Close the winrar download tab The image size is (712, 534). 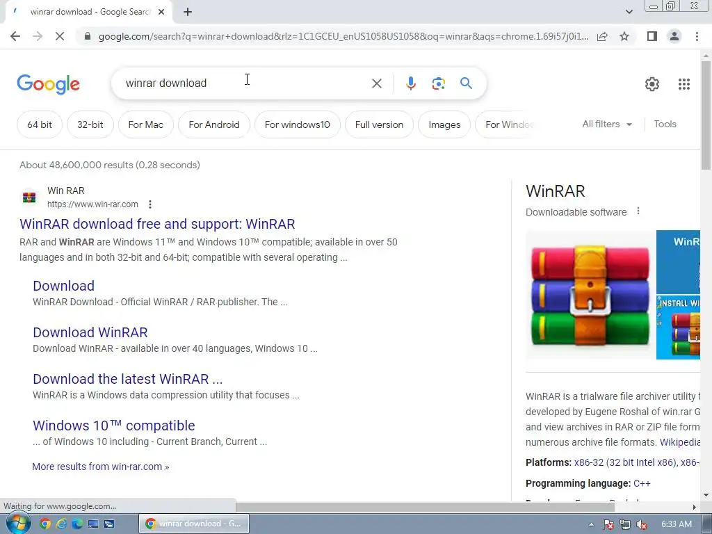coord(161,12)
